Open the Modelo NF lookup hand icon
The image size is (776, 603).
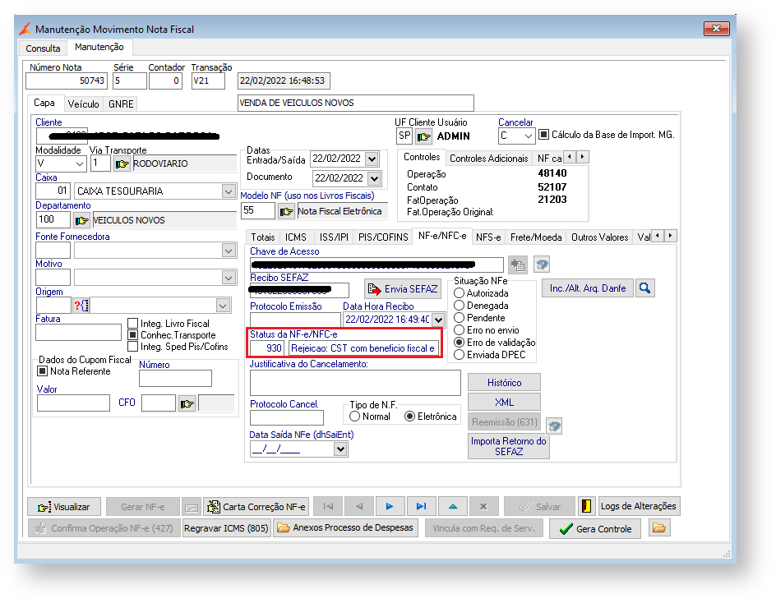(286, 212)
